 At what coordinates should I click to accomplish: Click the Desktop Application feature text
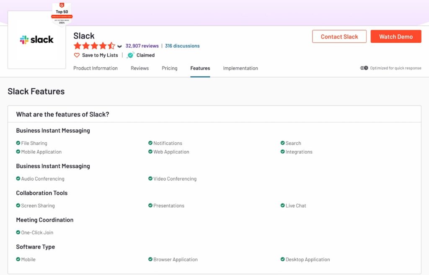308,260
